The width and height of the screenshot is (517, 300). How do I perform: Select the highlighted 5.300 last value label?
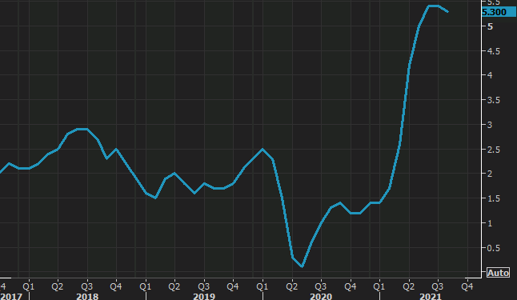pos(499,12)
